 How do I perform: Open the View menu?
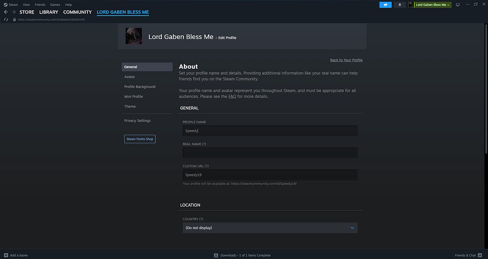coord(26,4)
